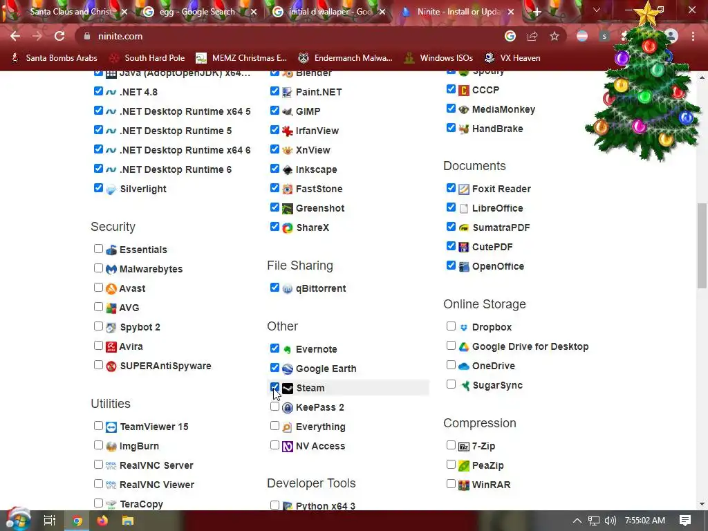Open File Explorer from the taskbar
The height and width of the screenshot is (531, 708).
128,521
